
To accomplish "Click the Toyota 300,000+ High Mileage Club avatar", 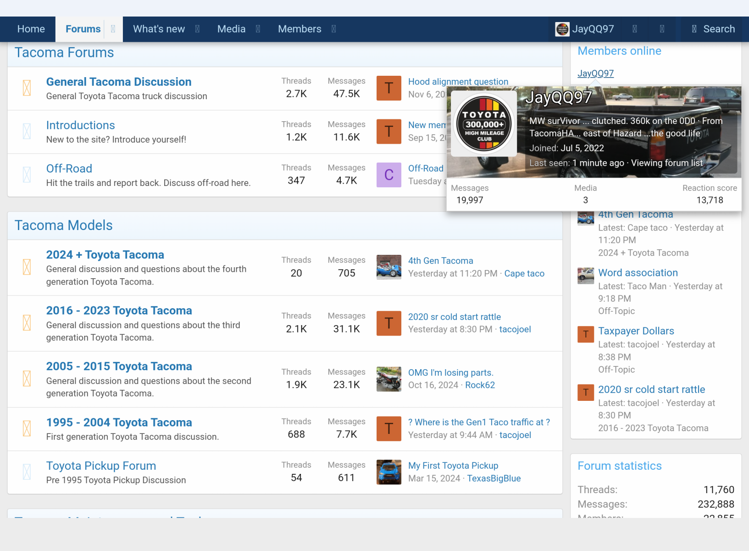I will (484, 124).
